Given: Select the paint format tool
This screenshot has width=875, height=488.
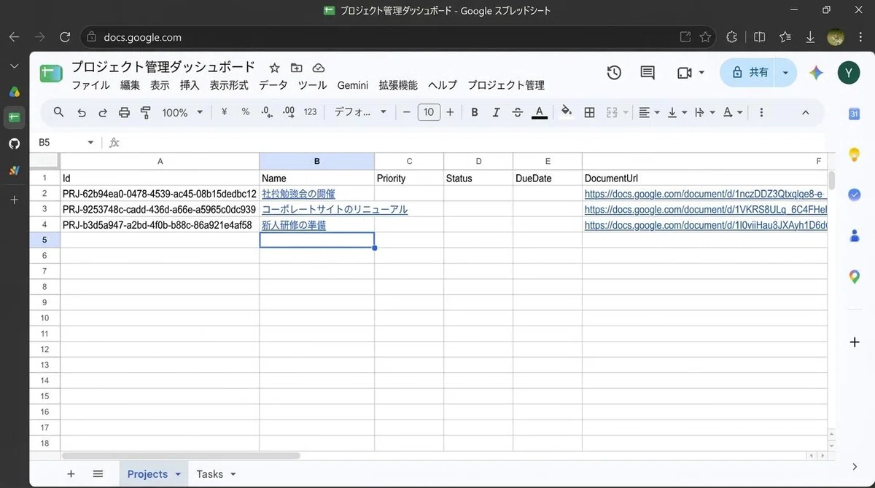Looking at the screenshot, I should (145, 112).
